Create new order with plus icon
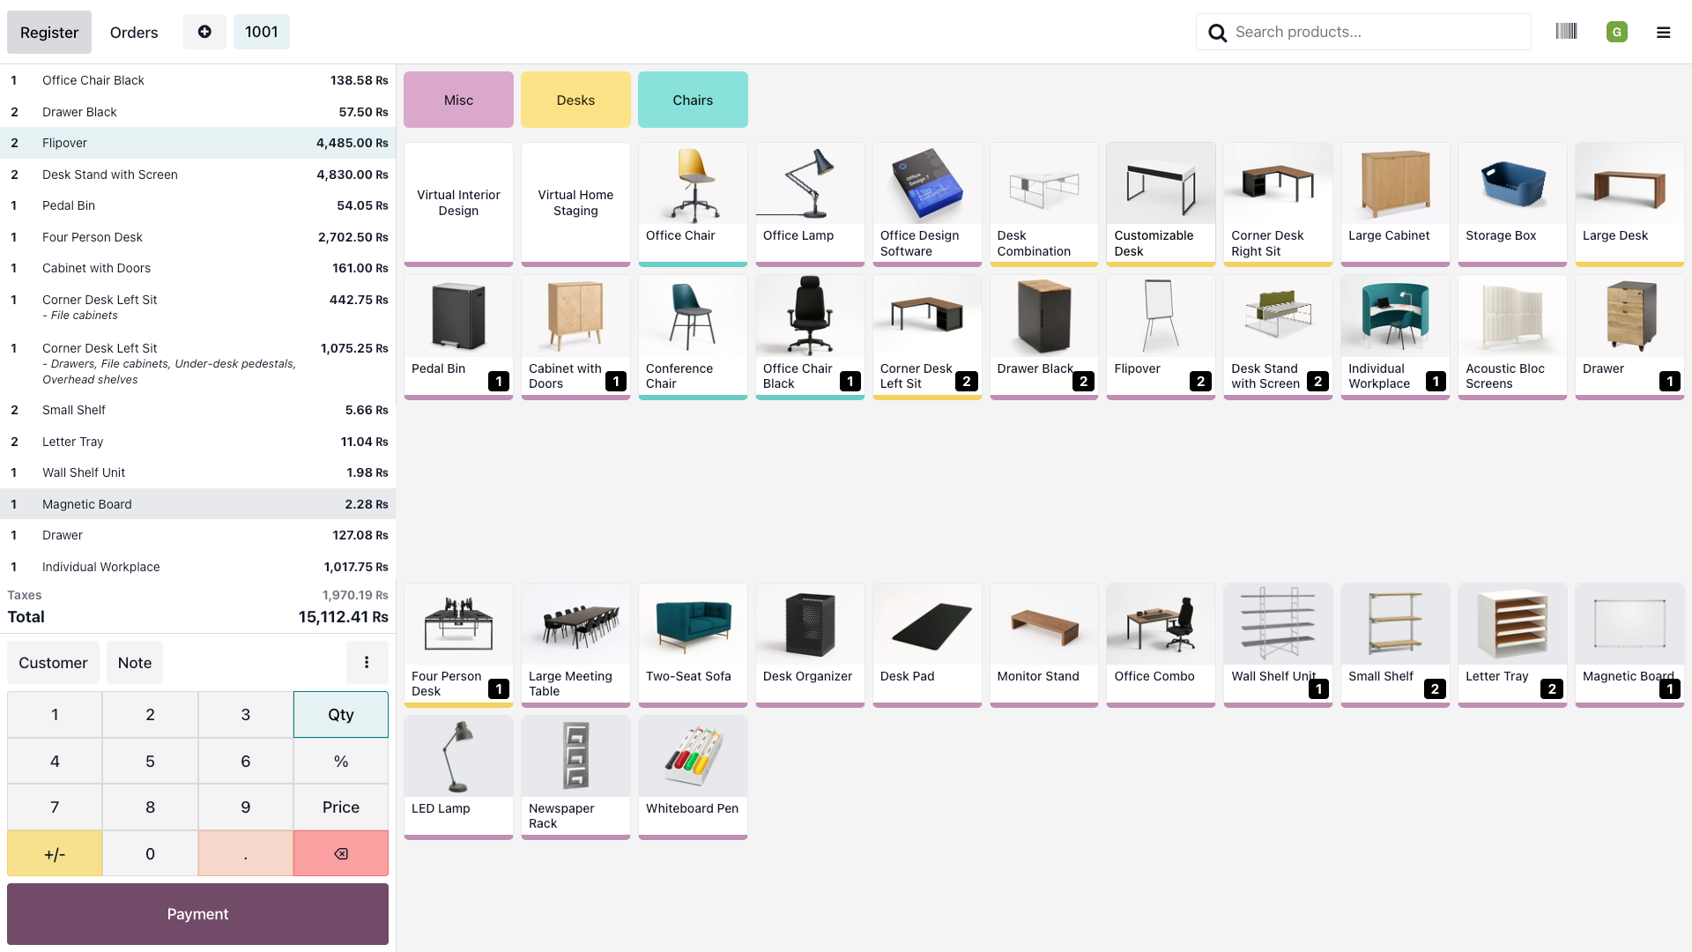The image size is (1692, 952). pyautogui.click(x=204, y=32)
